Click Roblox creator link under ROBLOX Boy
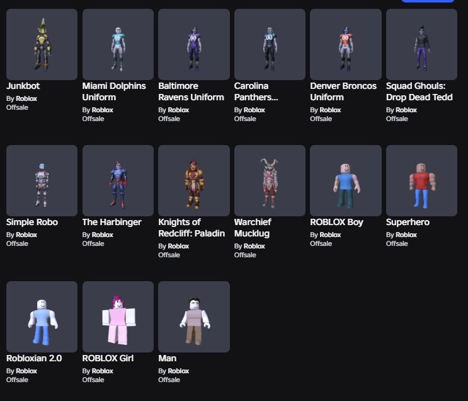This screenshot has width=468, height=401. point(330,235)
